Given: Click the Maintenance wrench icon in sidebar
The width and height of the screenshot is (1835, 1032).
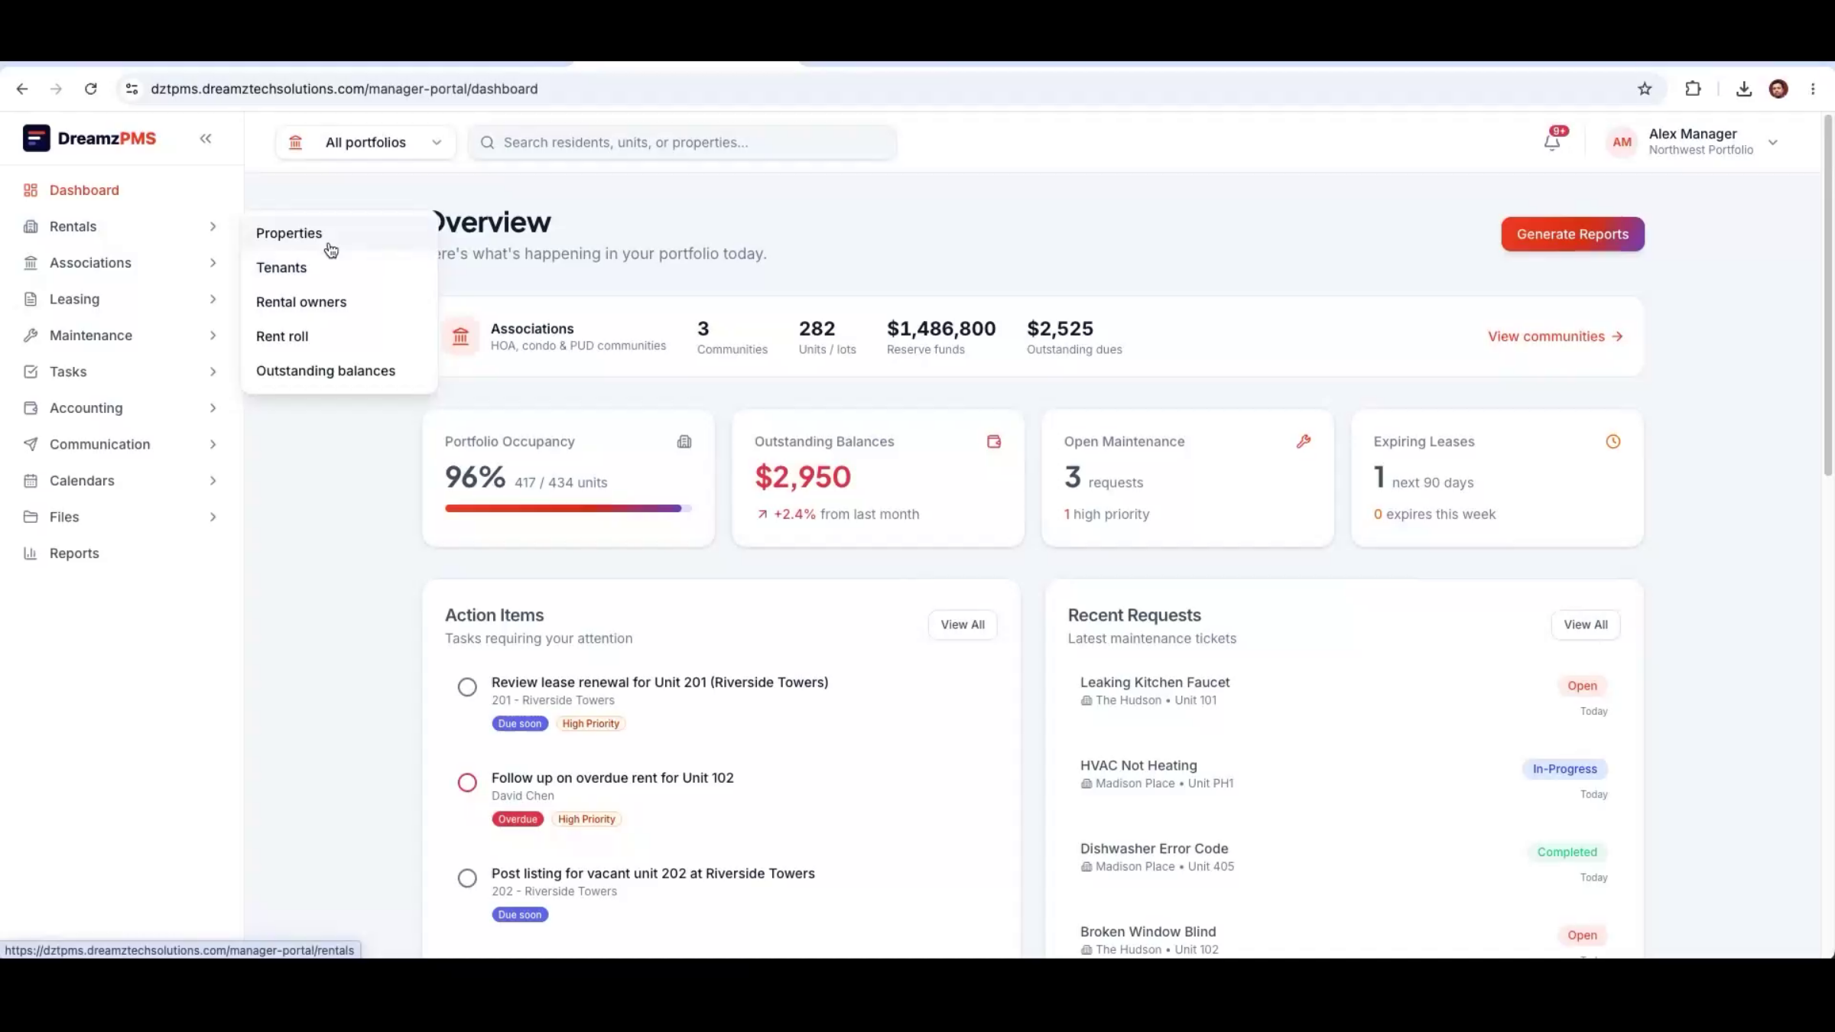Looking at the screenshot, I should tap(31, 336).
